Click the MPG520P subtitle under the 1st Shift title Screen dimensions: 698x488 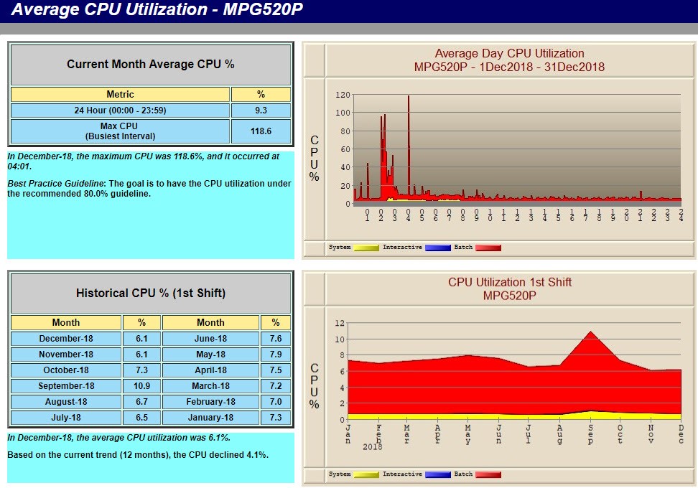click(x=510, y=296)
